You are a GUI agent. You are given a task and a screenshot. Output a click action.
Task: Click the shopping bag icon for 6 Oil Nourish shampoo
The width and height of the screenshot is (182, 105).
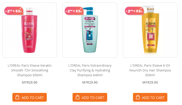(x=138, y=97)
